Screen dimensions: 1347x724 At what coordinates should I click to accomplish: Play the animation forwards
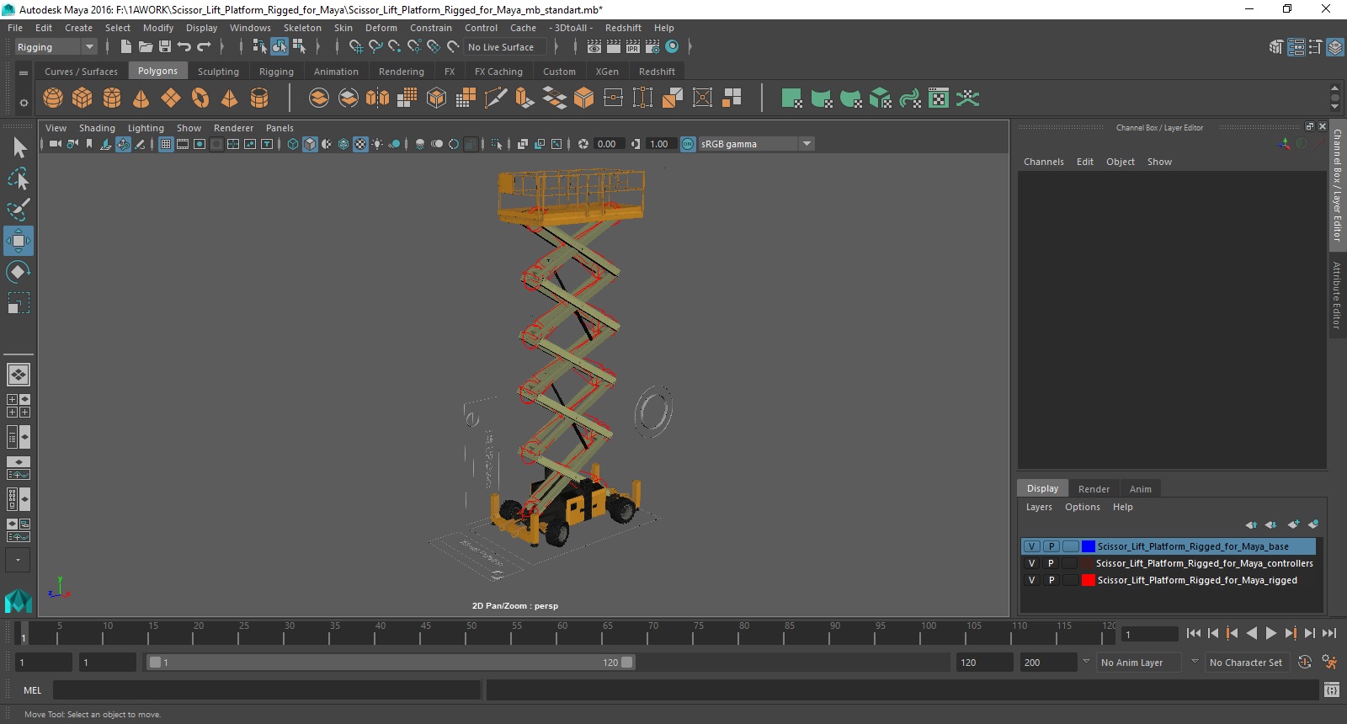[1271, 633]
